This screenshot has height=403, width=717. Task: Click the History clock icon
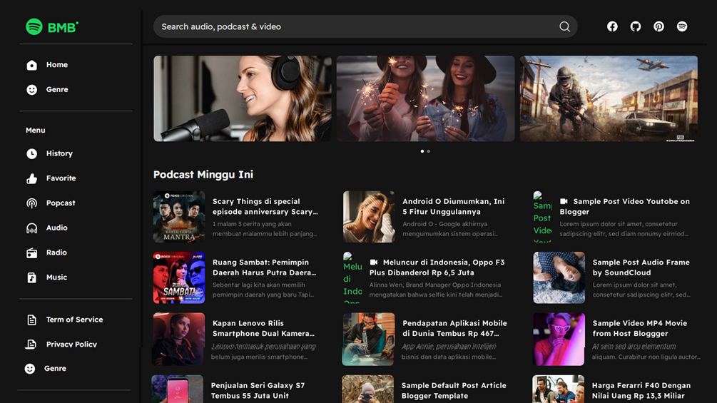coord(31,153)
